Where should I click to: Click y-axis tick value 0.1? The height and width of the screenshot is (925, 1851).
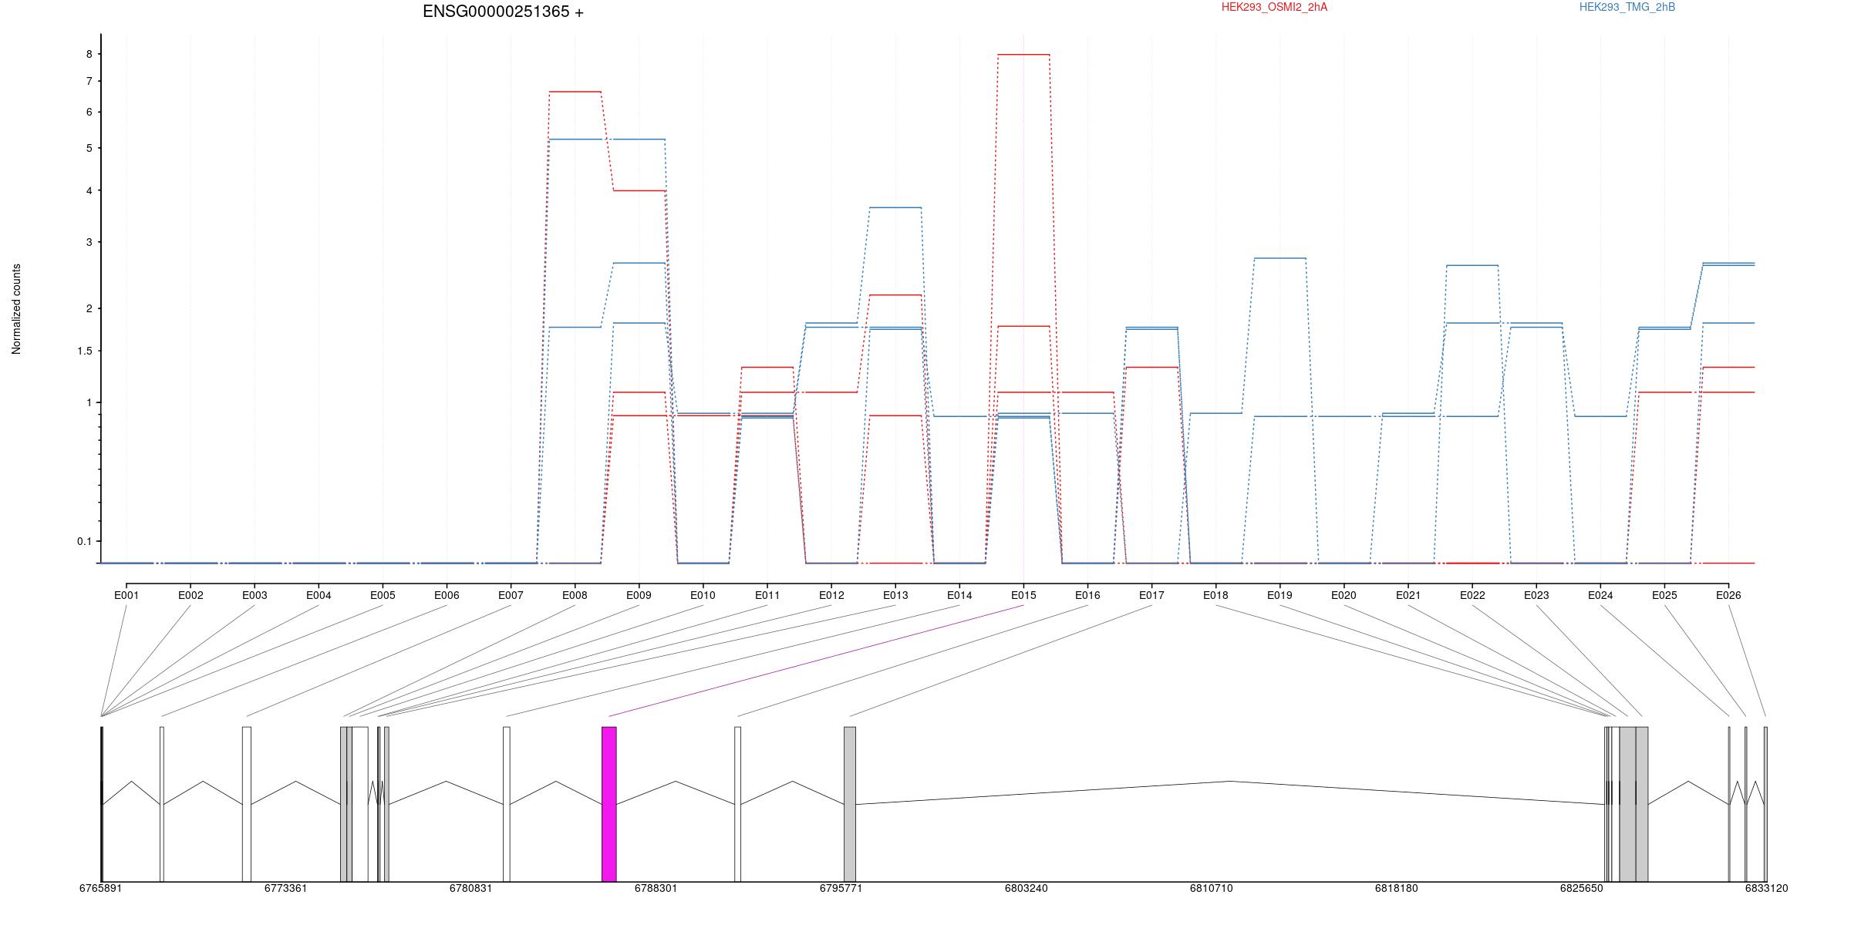[85, 541]
